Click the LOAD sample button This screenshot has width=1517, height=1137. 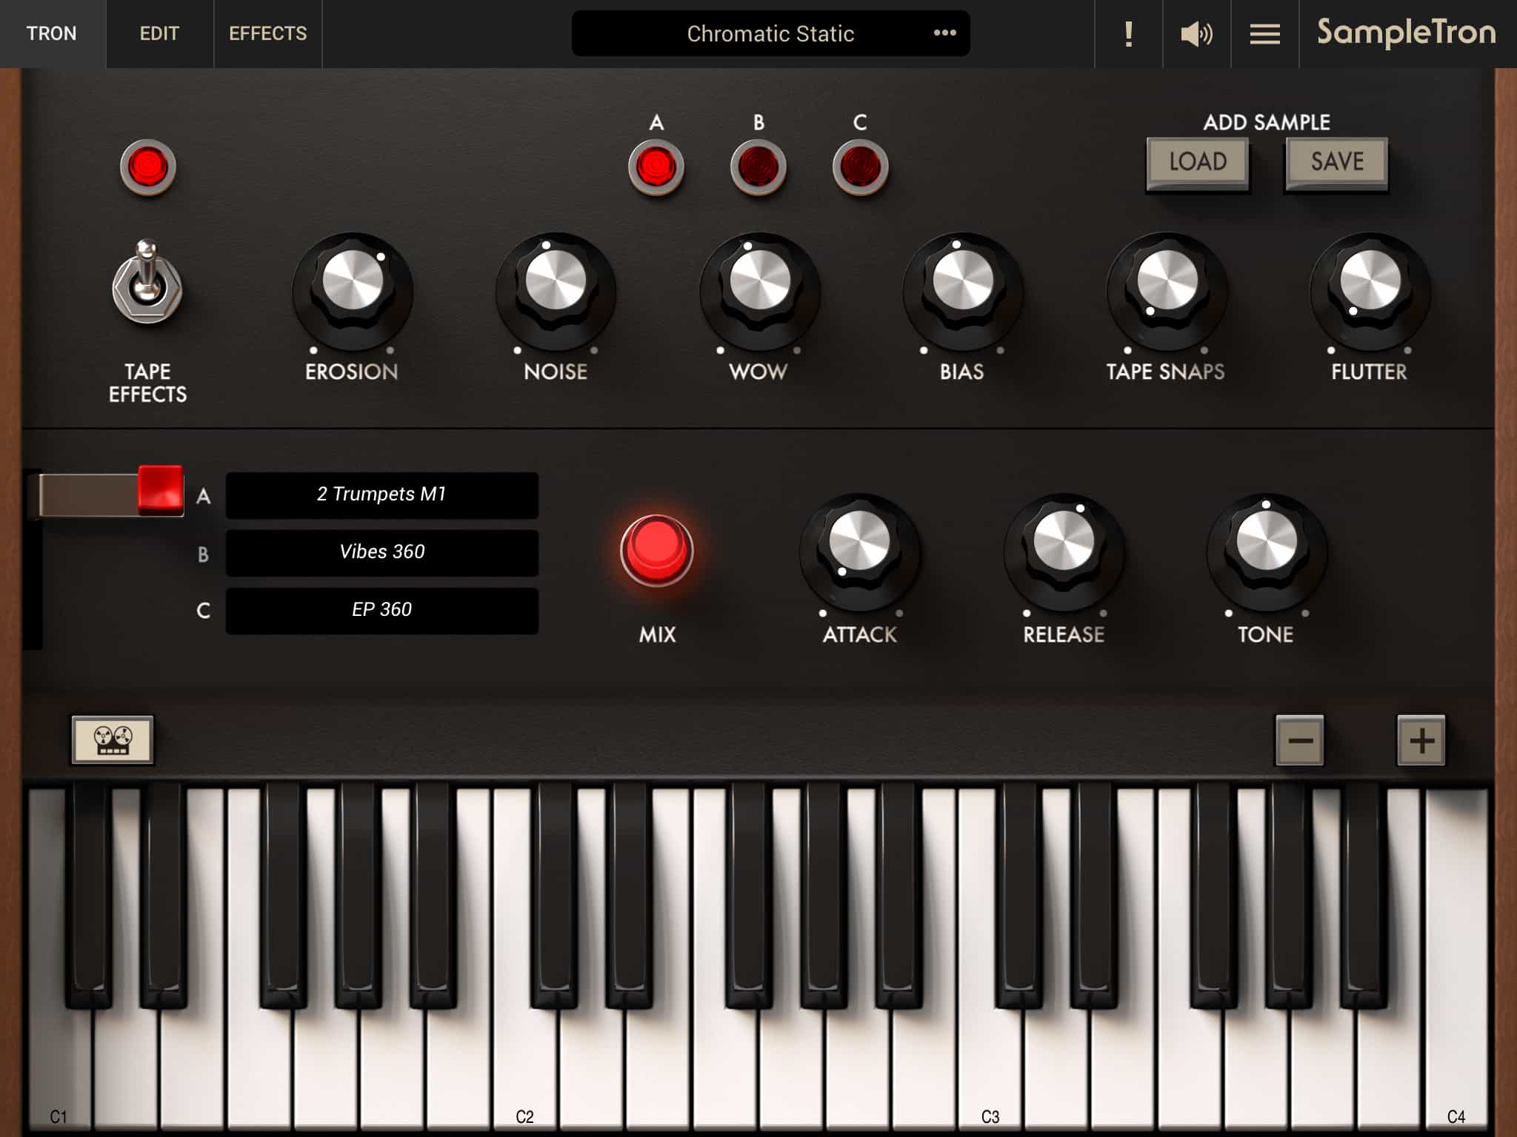coord(1198,162)
